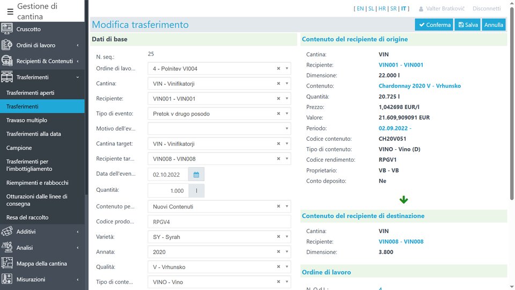Click the Cruscotto dashboard icon
The height and width of the screenshot is (290, 515).
pyautogui.click(x=7, y=29)
